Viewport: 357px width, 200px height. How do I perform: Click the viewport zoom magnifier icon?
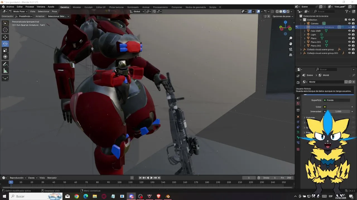[291, 38]
